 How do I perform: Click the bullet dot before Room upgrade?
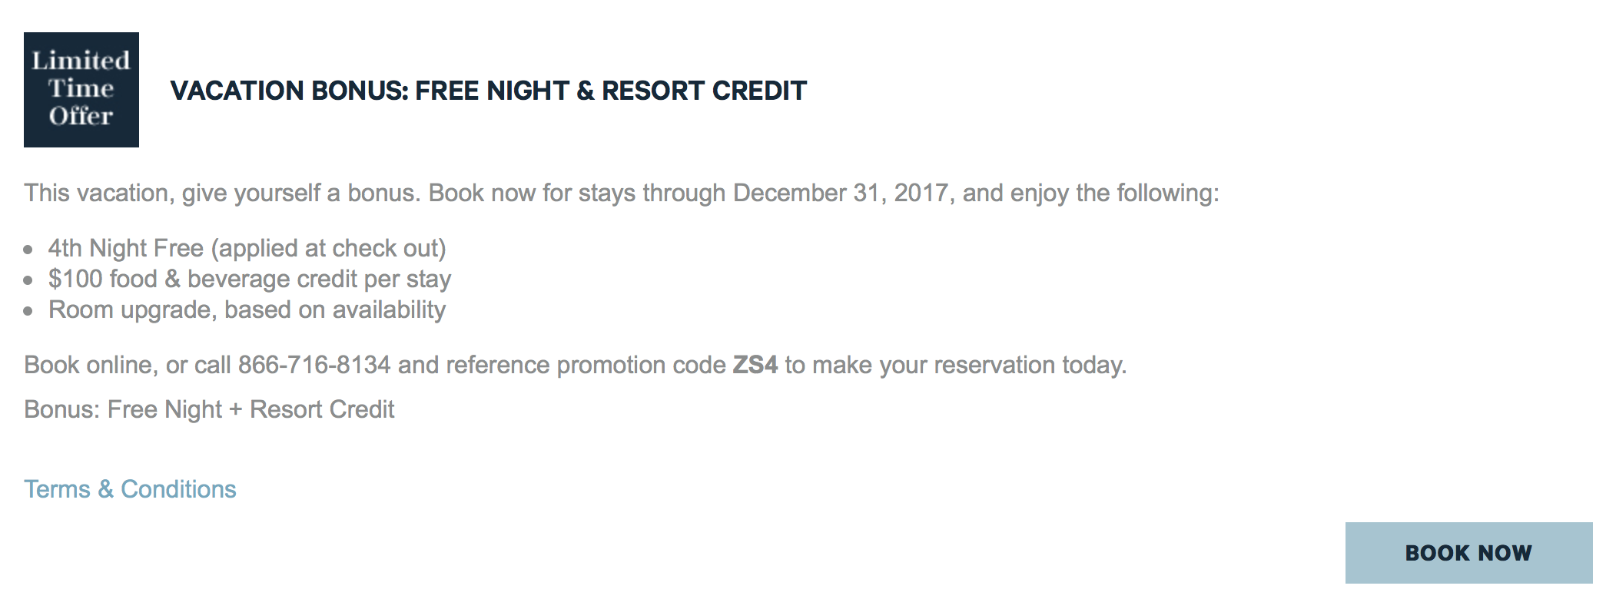coord(28,311)
